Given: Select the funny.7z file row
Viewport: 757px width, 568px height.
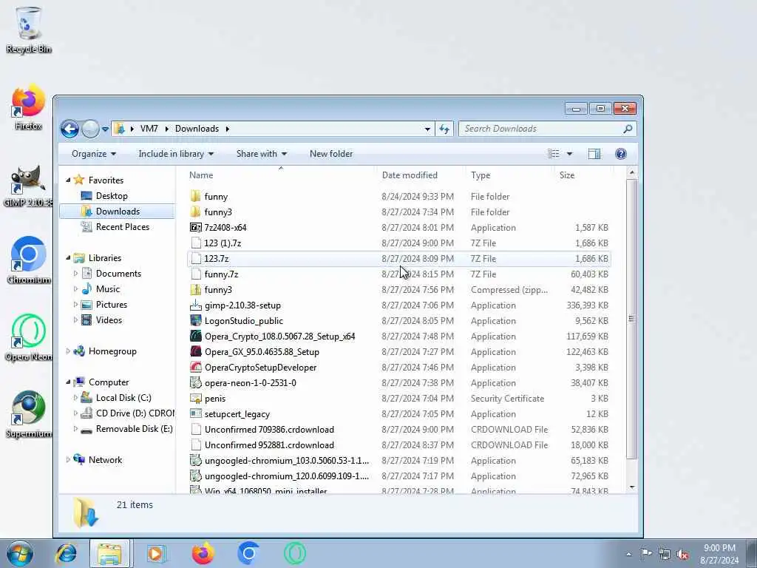Looking at the screenshot, I should [x=398, y=274].
